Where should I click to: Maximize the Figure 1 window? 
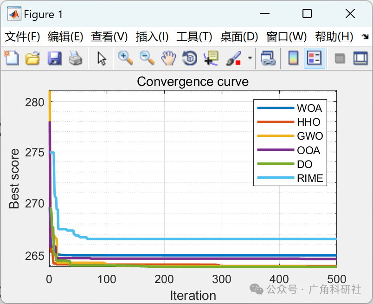pyautogui.click(x=307, y=13)
